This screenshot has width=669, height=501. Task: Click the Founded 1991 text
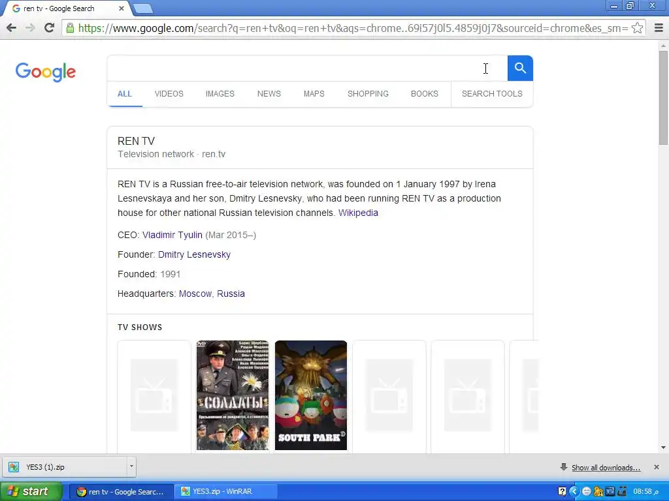[149, 275]
